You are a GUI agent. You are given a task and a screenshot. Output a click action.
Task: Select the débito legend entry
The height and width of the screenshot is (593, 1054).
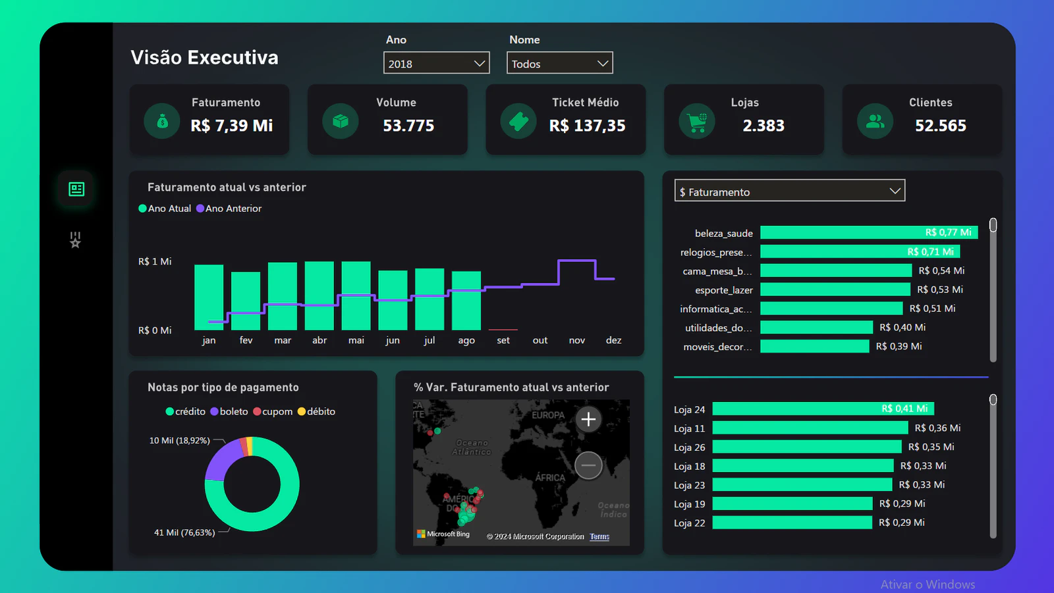tap(316, 411)
